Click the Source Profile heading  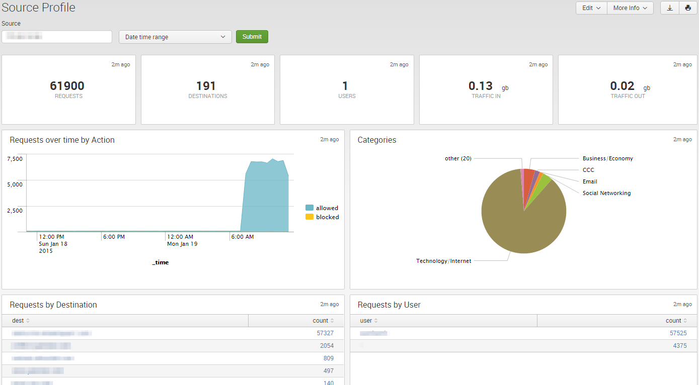click(x=39, y=8)
